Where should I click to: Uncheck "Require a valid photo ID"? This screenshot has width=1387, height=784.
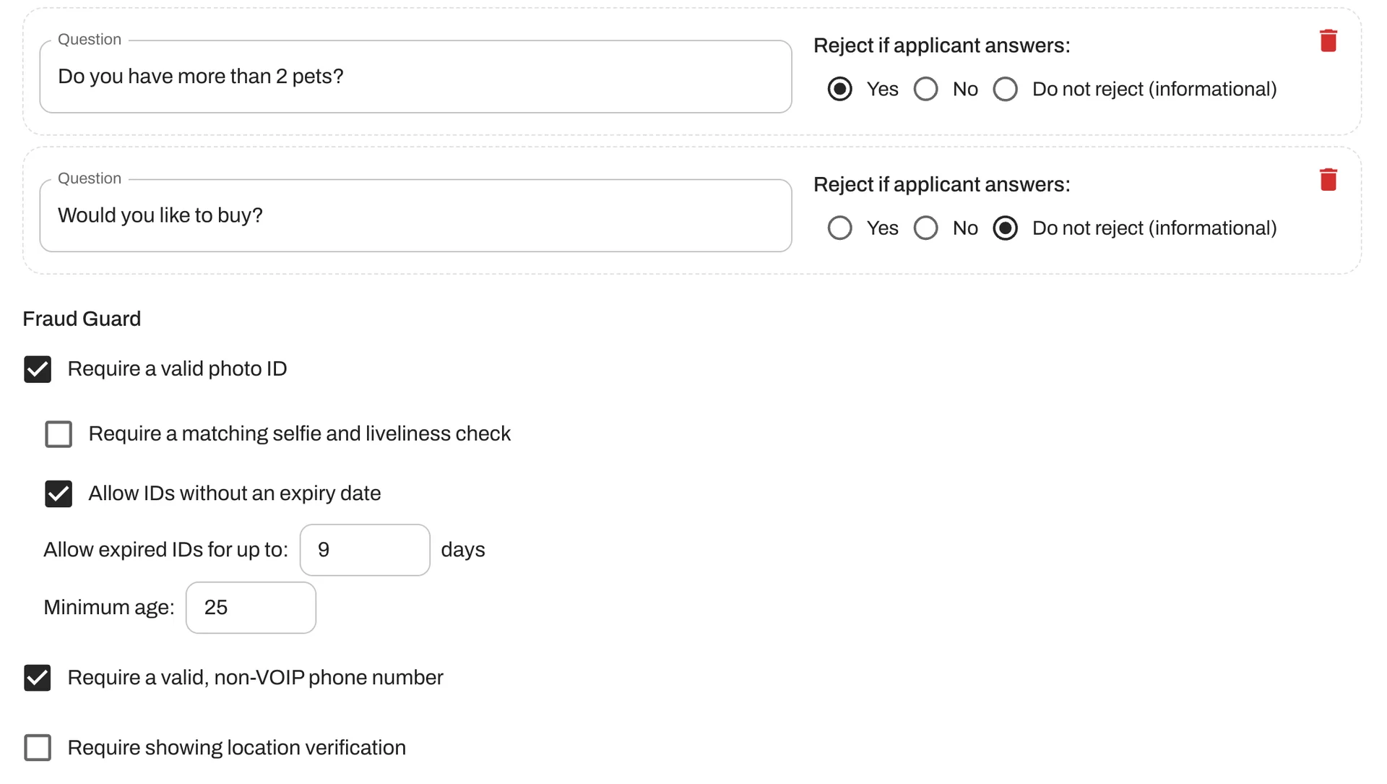[38, 369]
